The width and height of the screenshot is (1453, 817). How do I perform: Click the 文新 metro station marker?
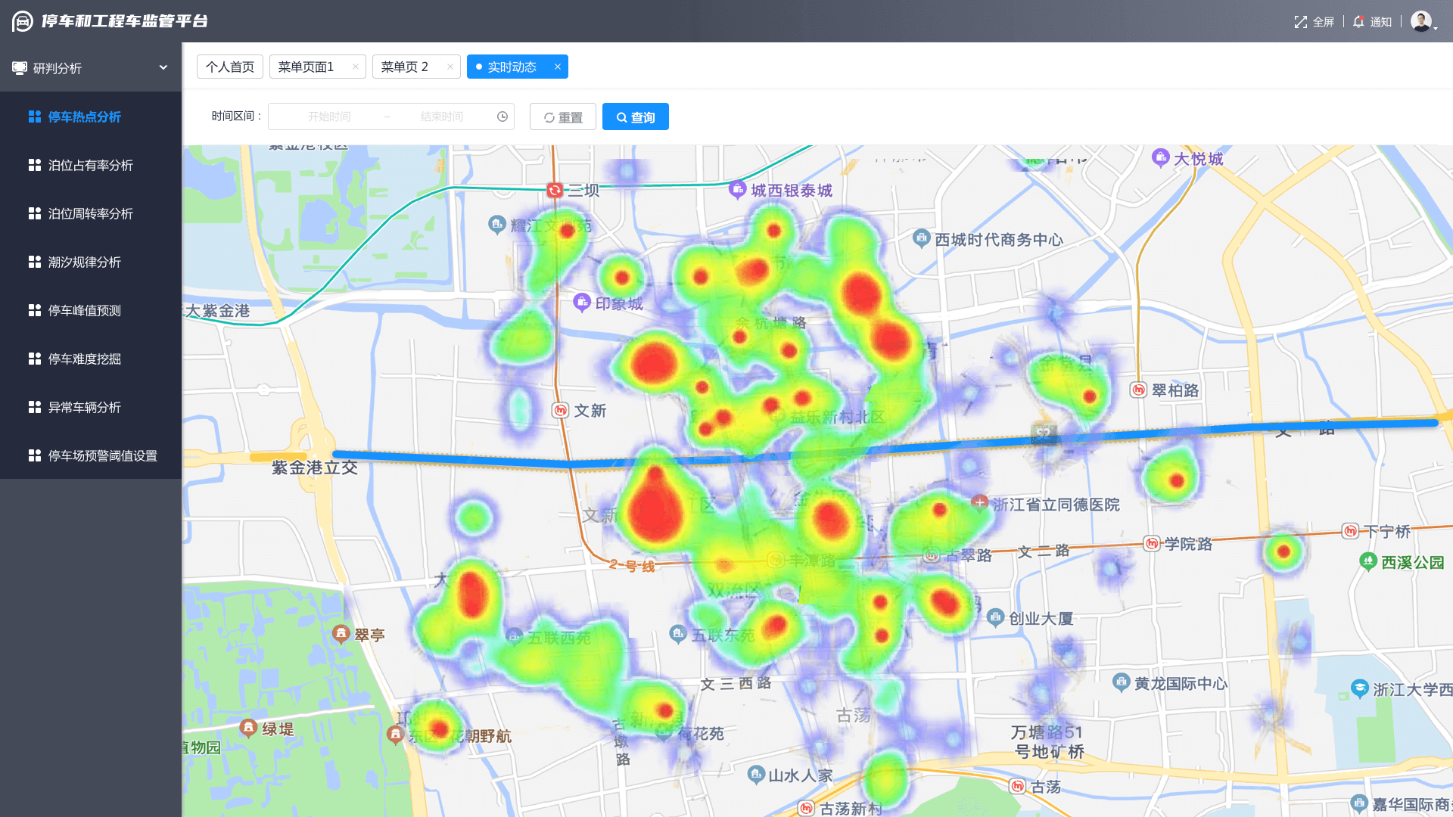point(560,410)
